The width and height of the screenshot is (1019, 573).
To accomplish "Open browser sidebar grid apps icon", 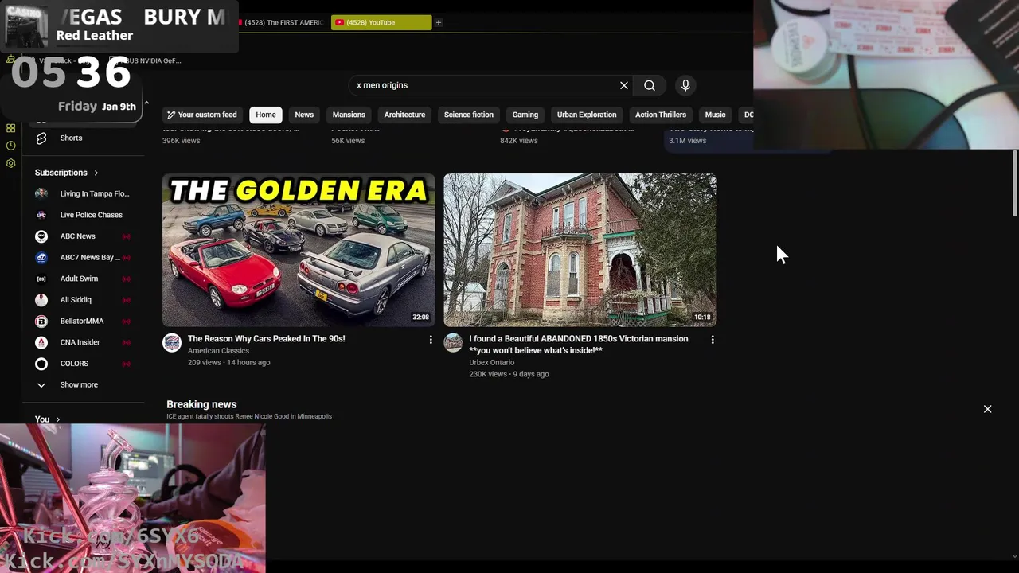I will [10, 128].
